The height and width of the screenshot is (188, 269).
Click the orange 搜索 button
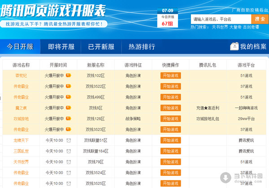pyautogui.click(x=260, y=19)
